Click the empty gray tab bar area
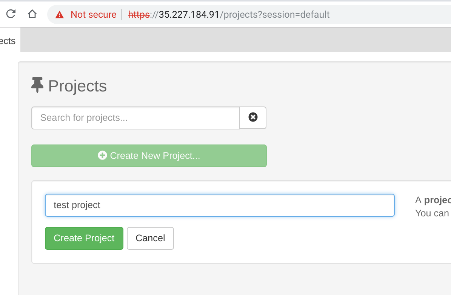 (234, 40)
